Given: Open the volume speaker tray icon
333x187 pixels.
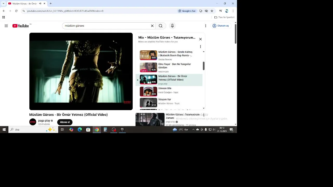Looking at the screenshot, I should [214, 130].
